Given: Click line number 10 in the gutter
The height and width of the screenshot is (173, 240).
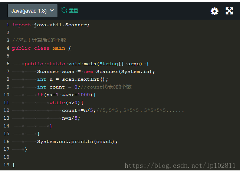Looking at the screenshot, I should tap(6, 95).
